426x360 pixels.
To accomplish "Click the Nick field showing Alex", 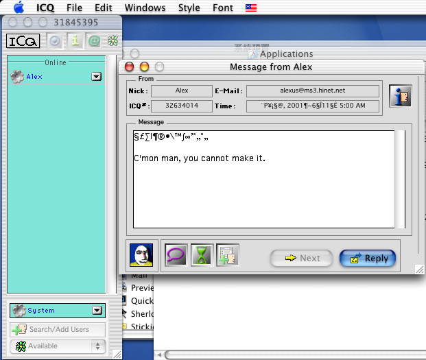I will [182, 91].
